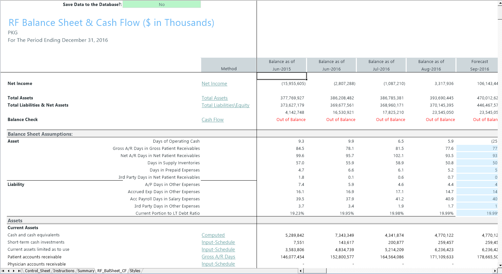Select Current Portion ratio 19.99% under Aug-2016
The height and width of the screenshot is (274, 502).
tap(447, 213)
